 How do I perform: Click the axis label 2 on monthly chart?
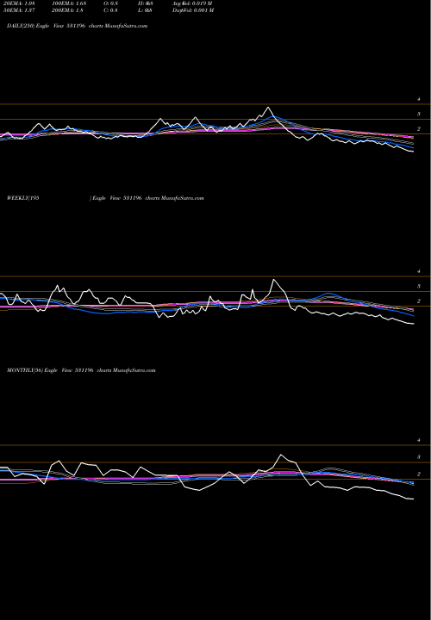[419, 474]
